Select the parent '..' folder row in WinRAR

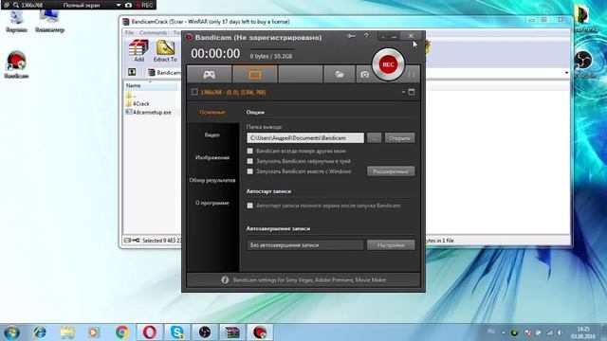(x=131, y=95)
